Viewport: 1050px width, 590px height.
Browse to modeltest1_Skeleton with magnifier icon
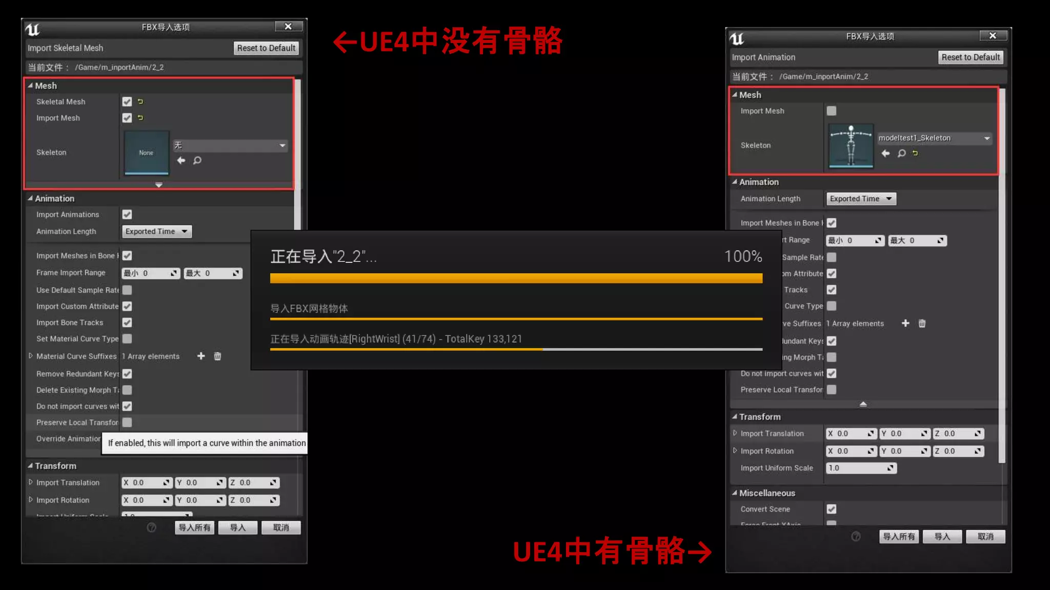point(902,153)
